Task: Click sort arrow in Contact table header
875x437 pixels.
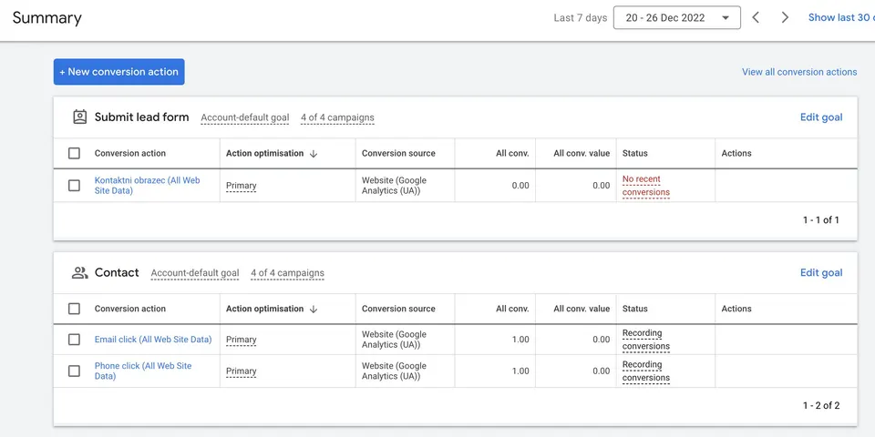Action: [314, 309]
